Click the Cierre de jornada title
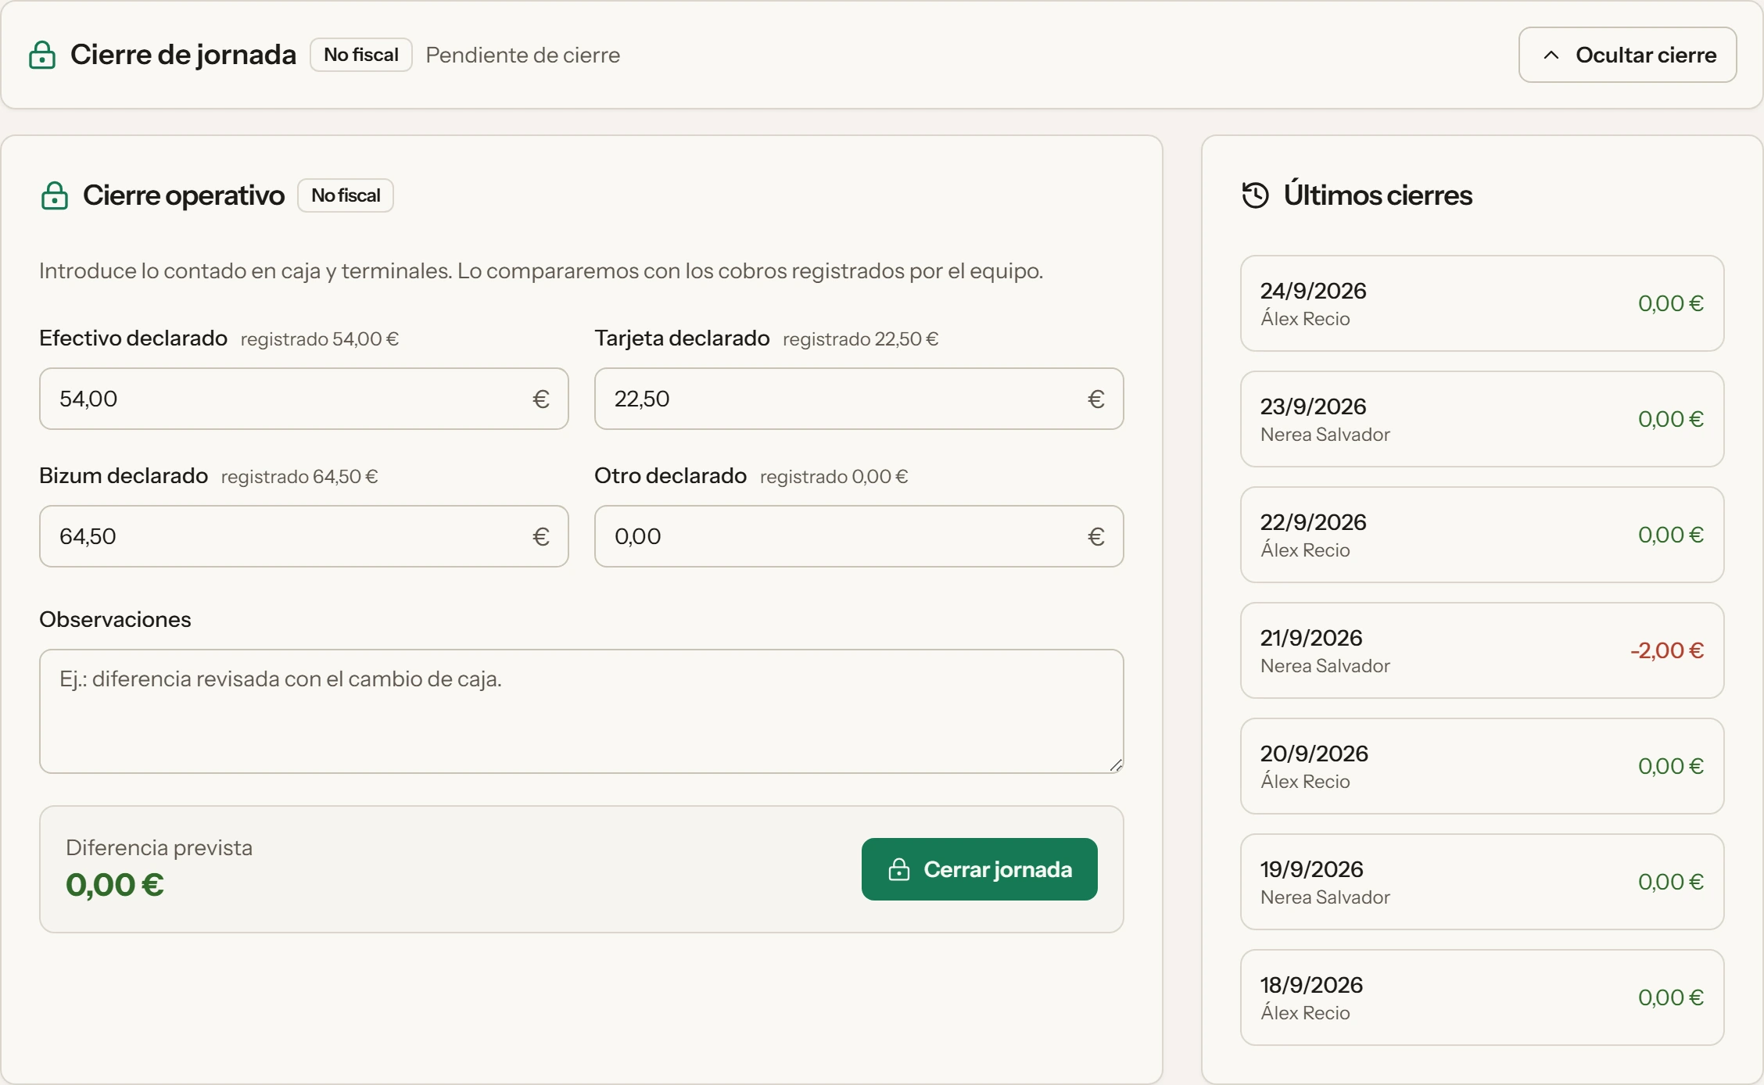 [x=183, y=55]
